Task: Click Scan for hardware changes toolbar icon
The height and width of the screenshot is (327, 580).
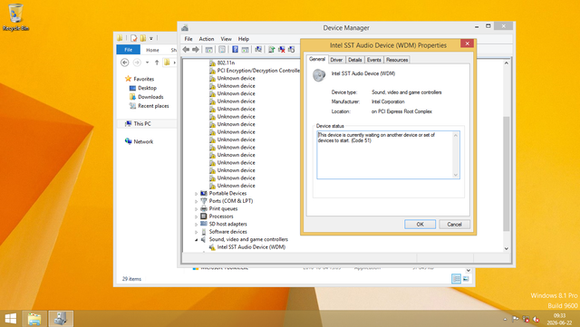Action: pos(258,49)
